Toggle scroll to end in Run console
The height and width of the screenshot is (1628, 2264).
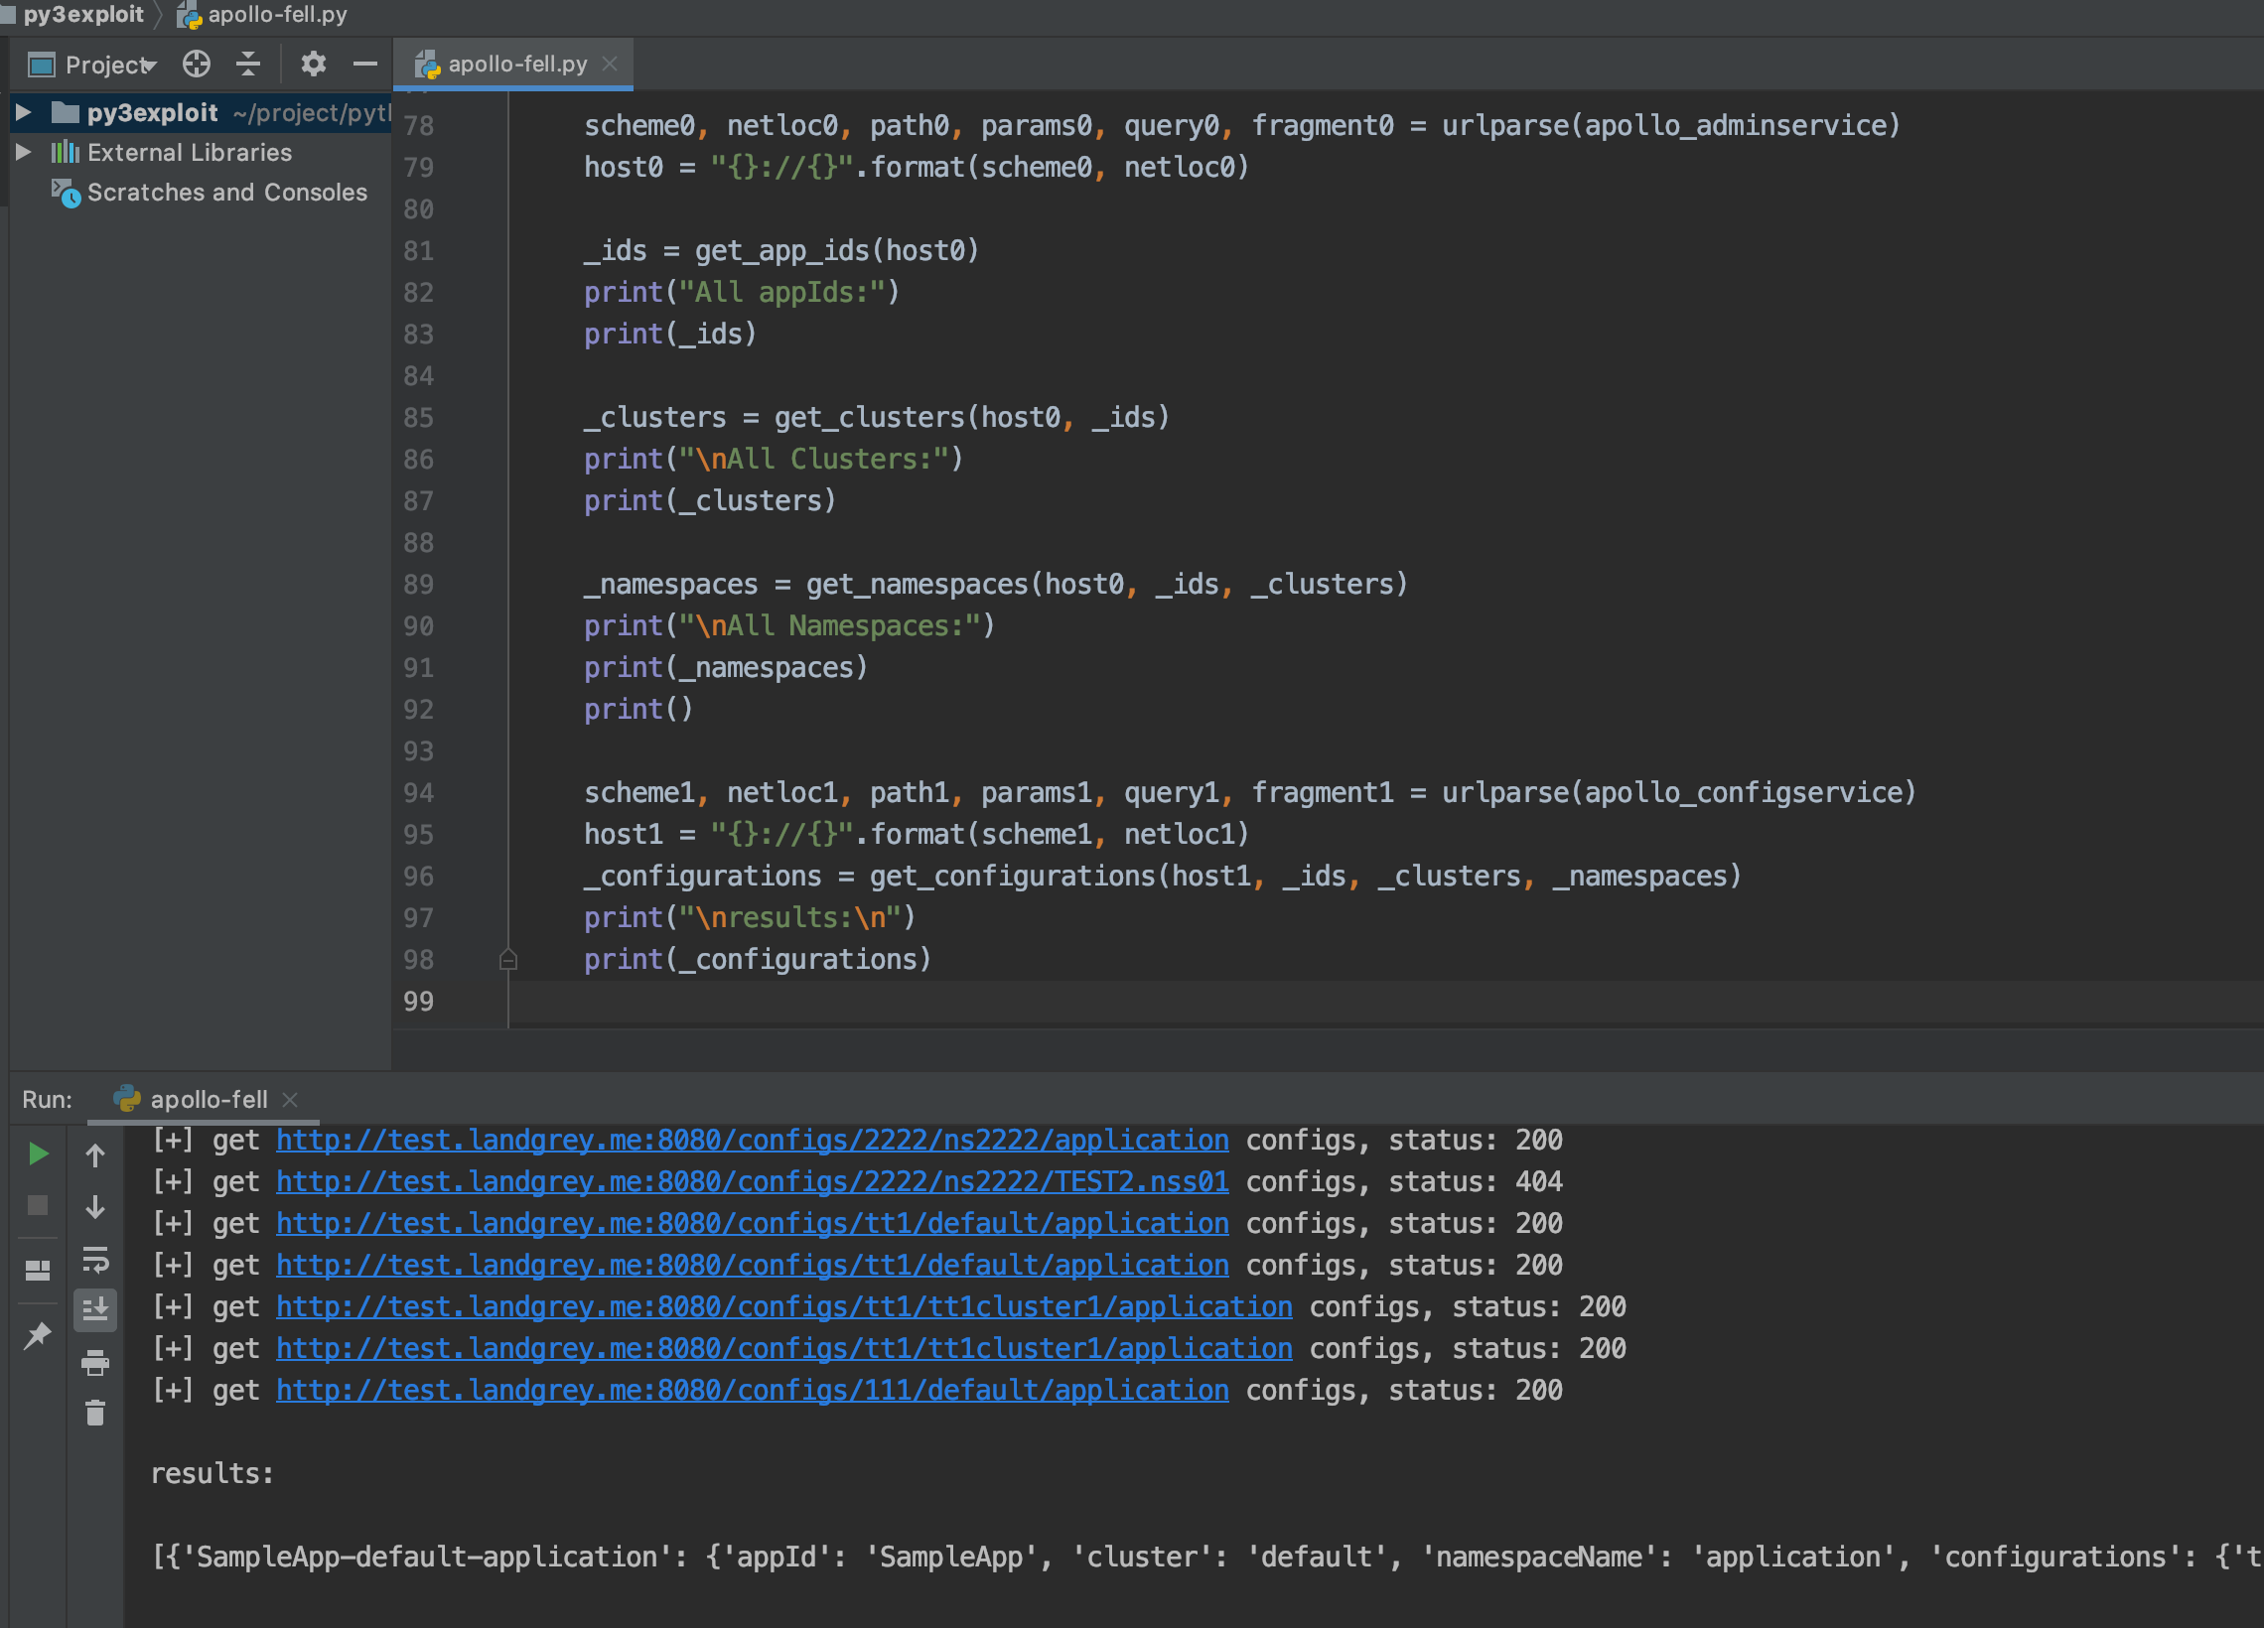pyautogui.click(x=95, y=1308)
